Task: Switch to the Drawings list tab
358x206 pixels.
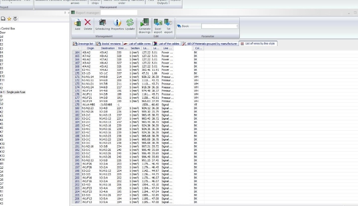Action: point(83,44)
